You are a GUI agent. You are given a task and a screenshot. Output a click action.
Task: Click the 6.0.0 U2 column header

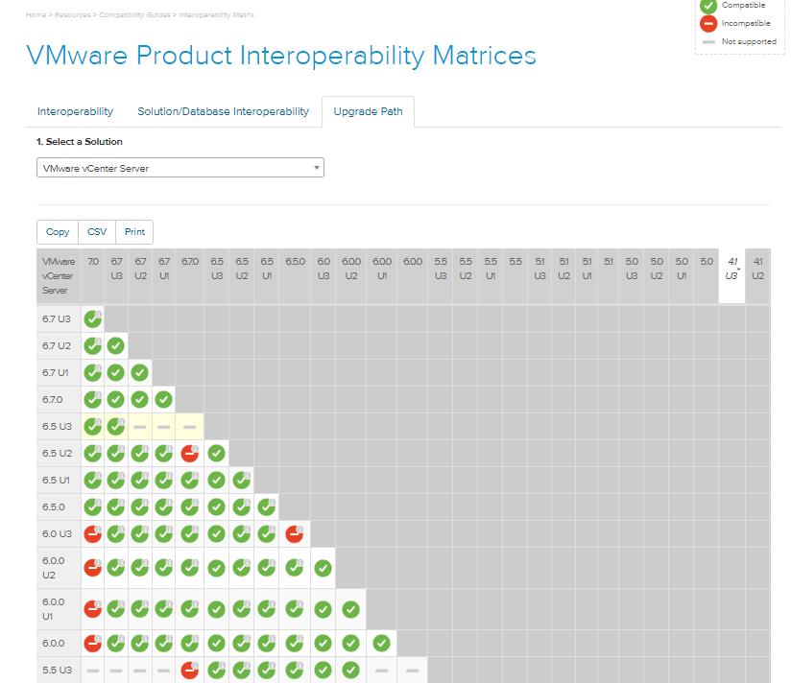(351, 276)
